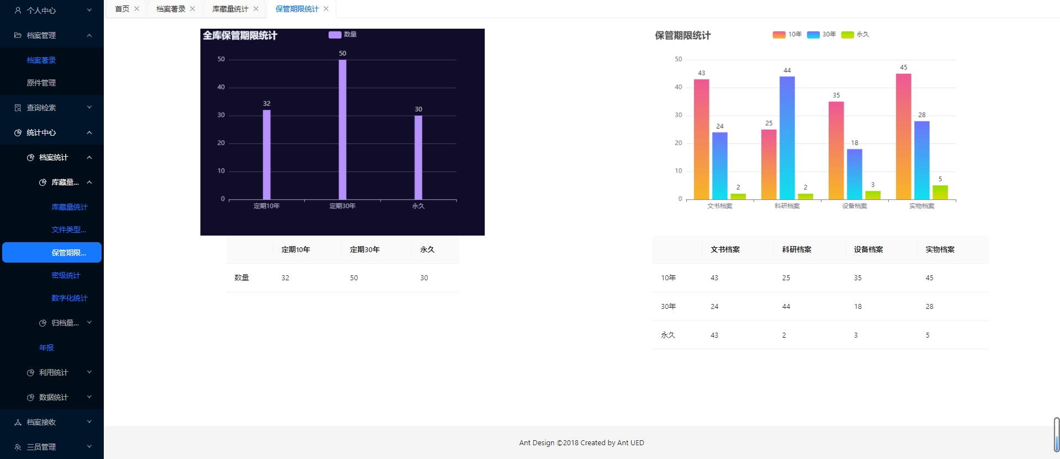Toggle the 永久 legend series
This screenshot has width=1060, height=459.
pos(855,34)
